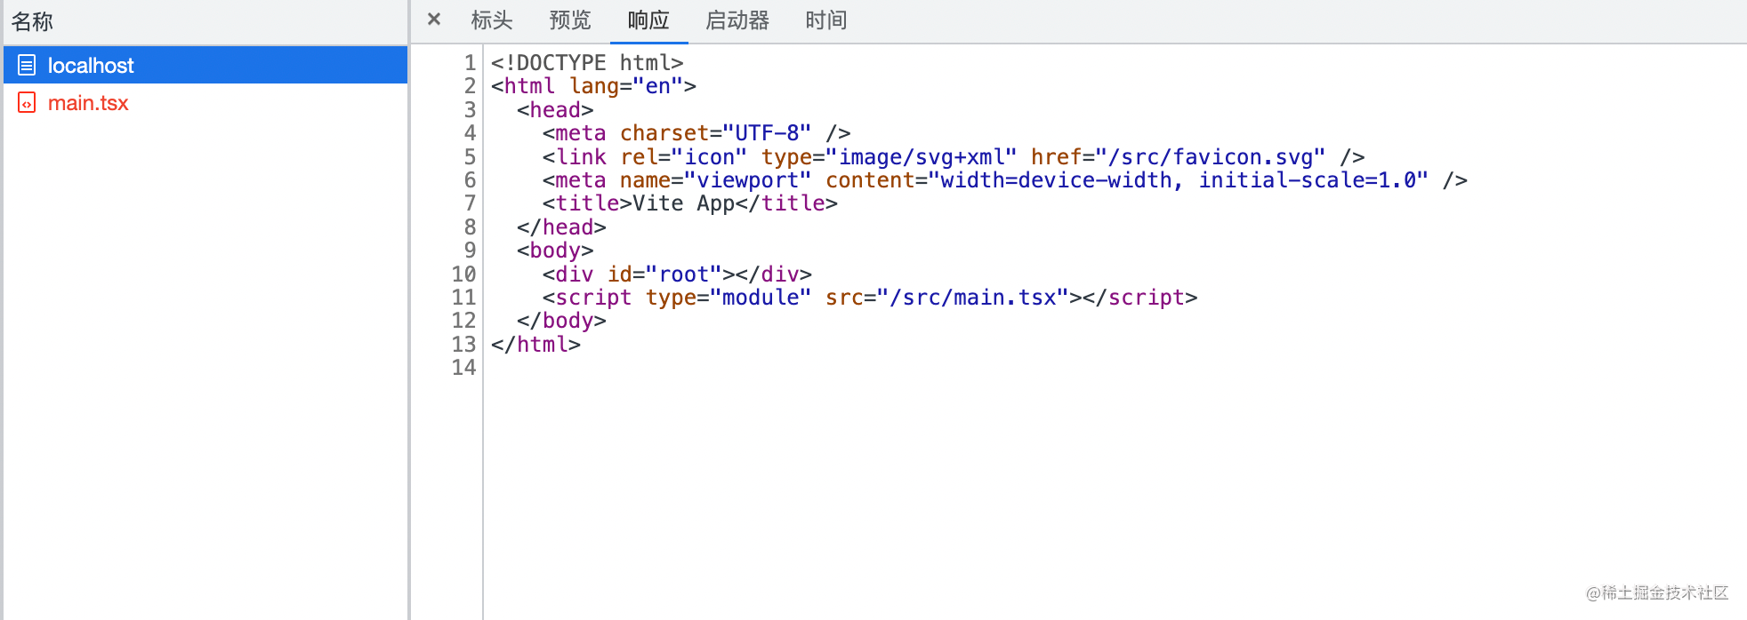Click the 名称 column header

click(32, 21)
